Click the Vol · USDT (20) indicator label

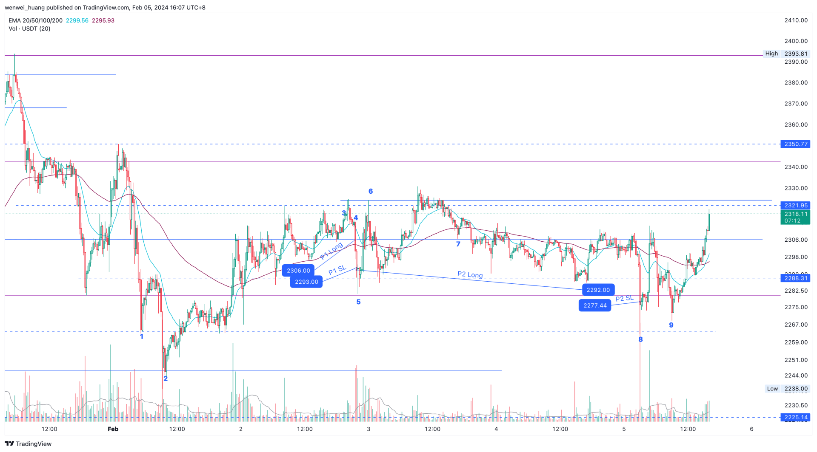coord(29,28)
